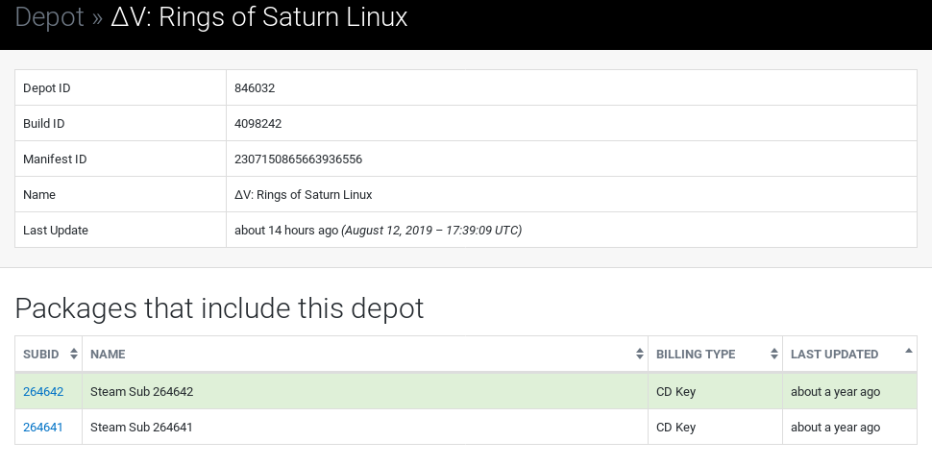
Task: Sort table by BILLING TYPE header label
Action: (696, 355)
